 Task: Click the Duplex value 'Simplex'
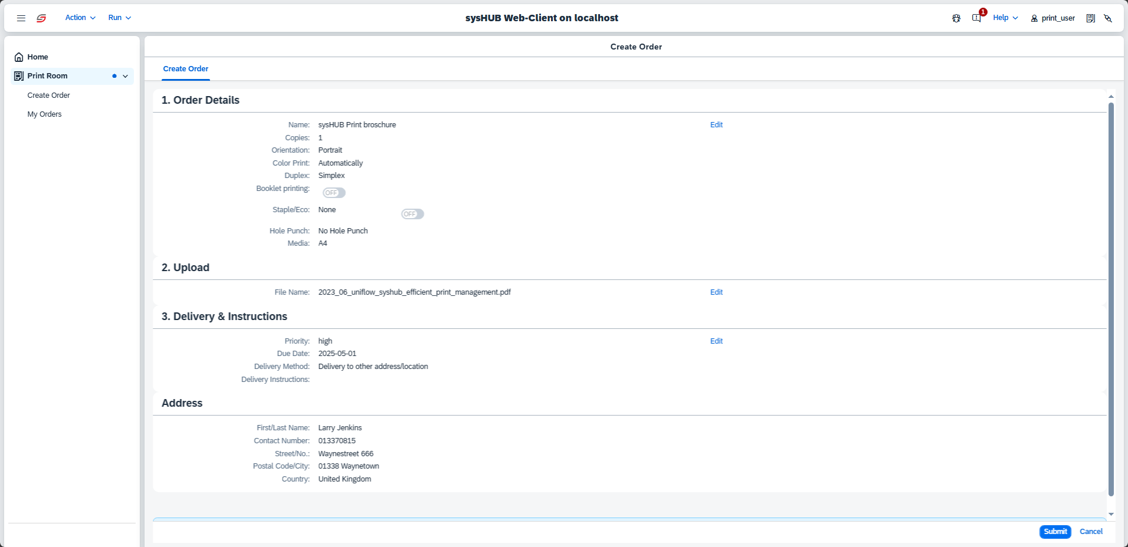(x=332, y=176)
